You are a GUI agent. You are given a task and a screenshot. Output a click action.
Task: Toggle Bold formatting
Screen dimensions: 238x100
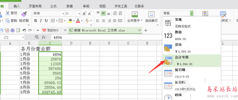tap(36, 21)
